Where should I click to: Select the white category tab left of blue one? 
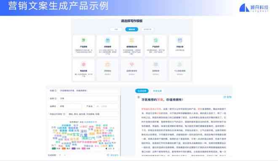116,29
